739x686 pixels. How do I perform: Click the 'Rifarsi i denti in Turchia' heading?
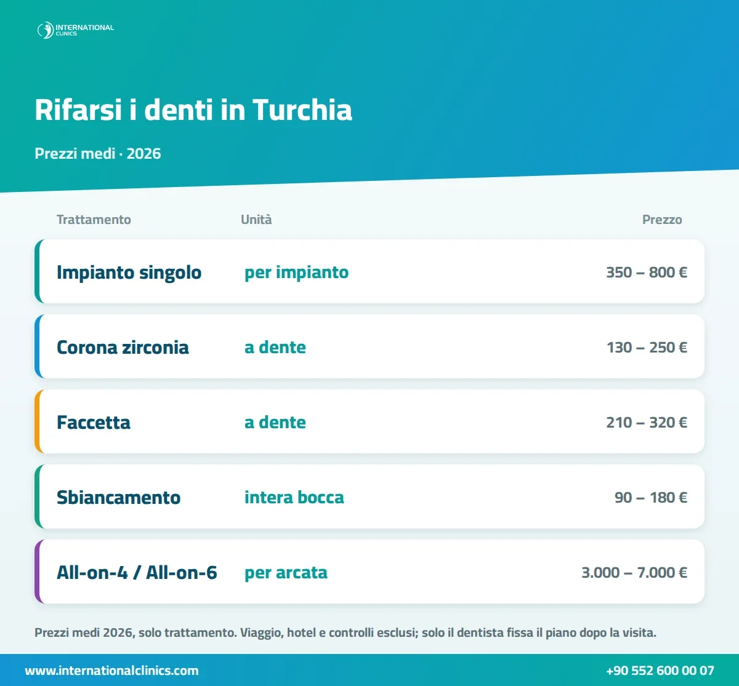pos(193,110)
